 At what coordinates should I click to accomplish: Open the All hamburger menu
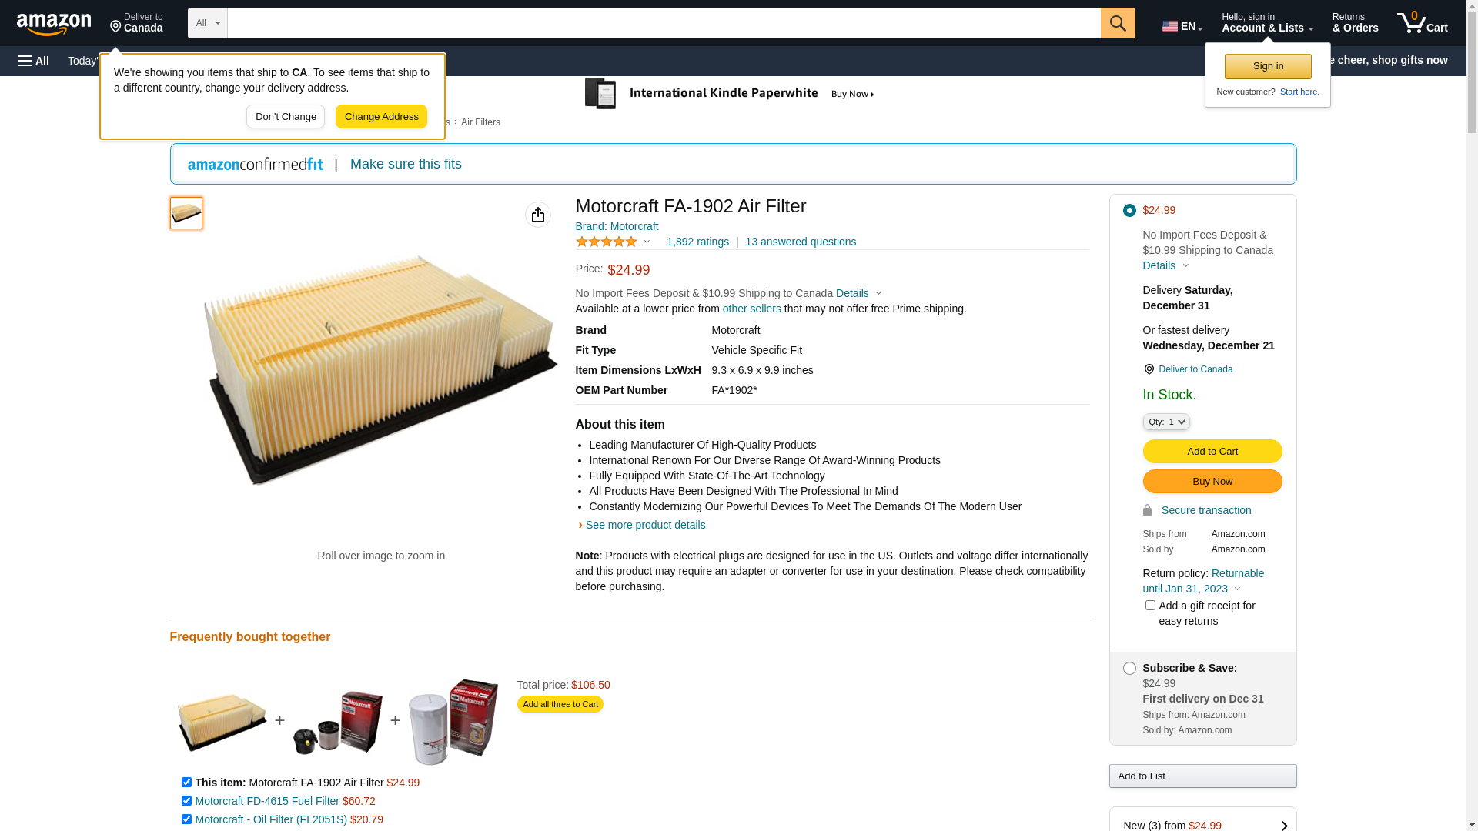[x=34, y=61]
